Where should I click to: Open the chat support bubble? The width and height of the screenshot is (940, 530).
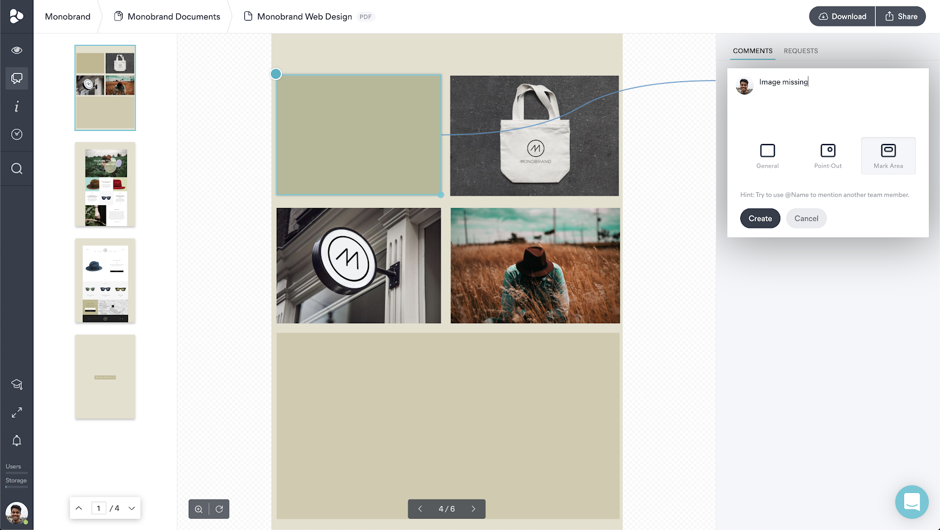(x=912, y=502)
